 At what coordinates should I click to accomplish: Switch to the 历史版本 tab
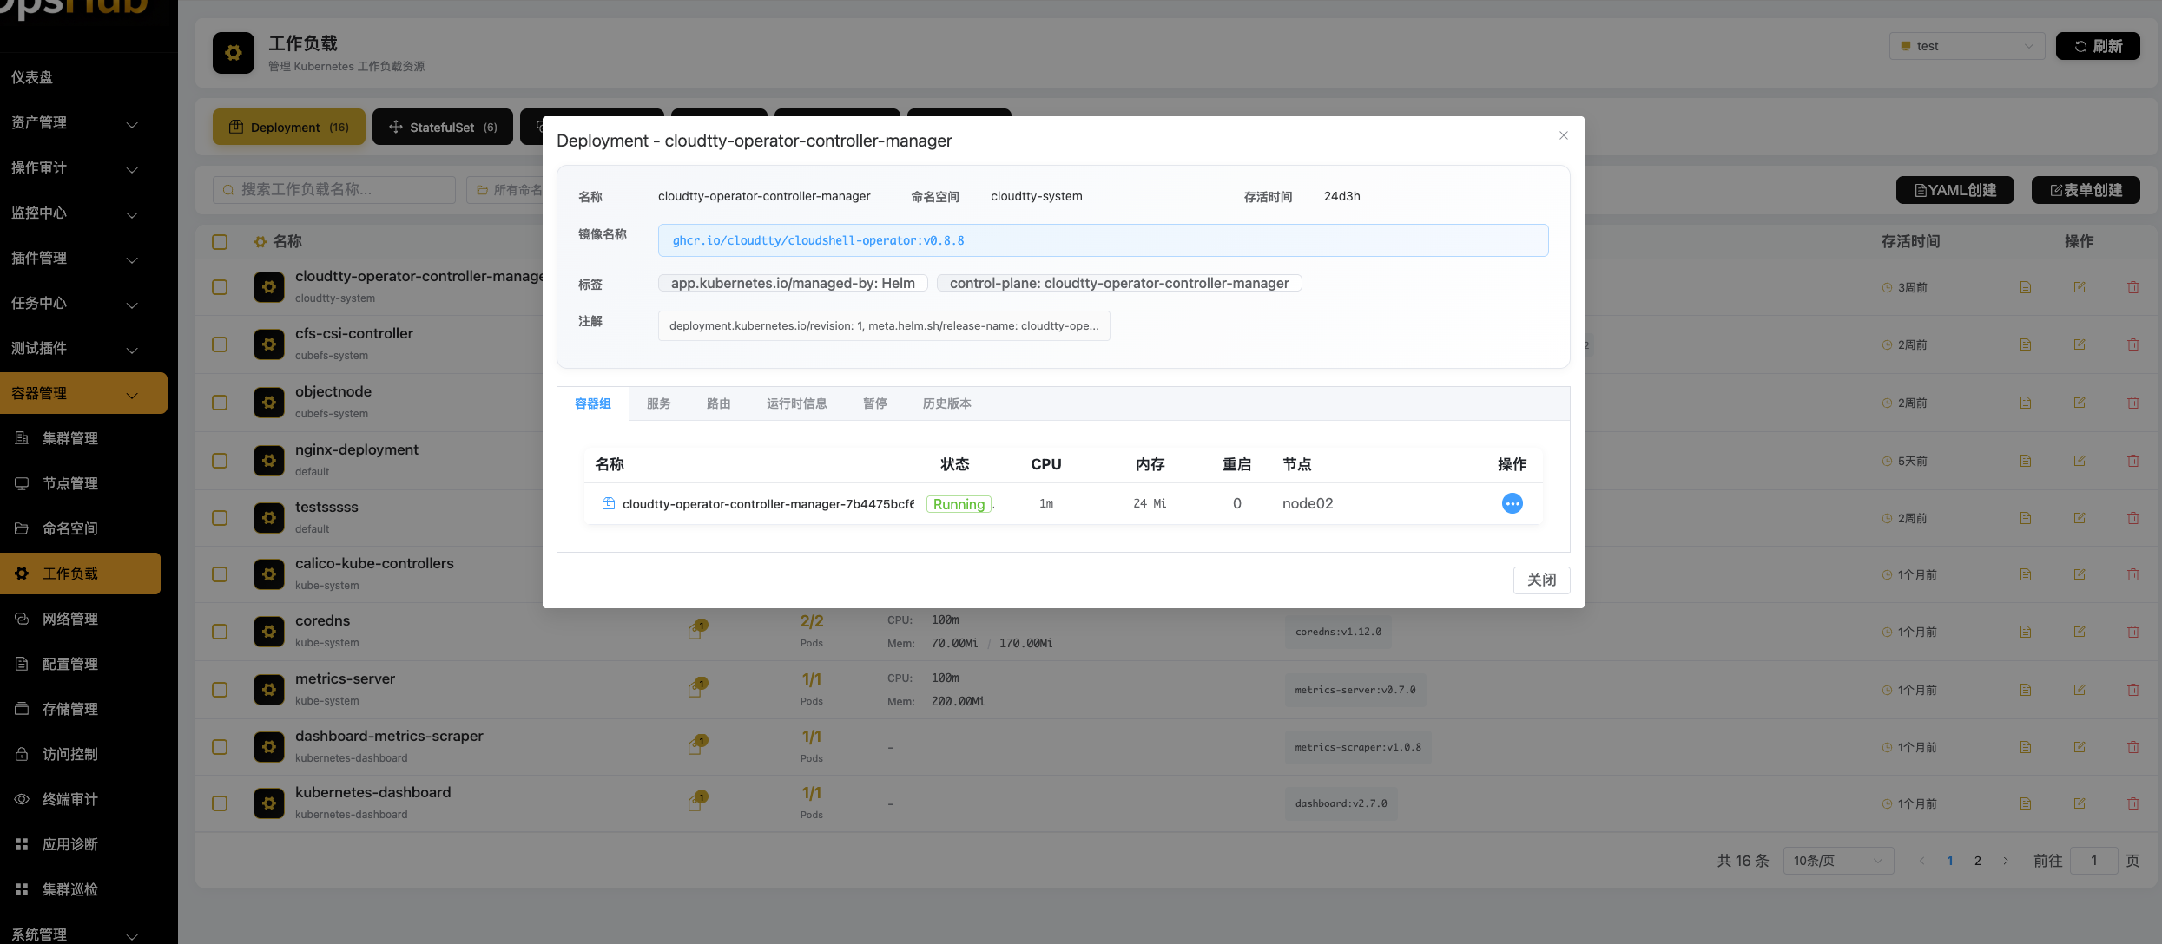click(946, 403)
